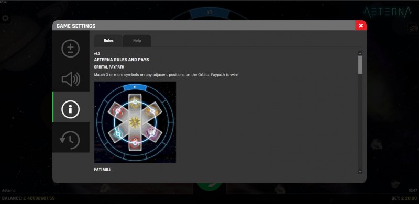Viewport: 419px width, 204px height.
Task: Click the rules scrollbar up arrow
Action: coord(360,53)
